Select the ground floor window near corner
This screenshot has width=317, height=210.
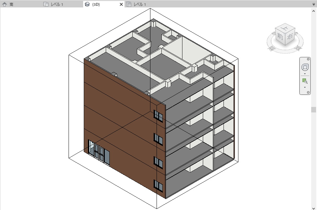pyautogui.click(x=158, y=186)
